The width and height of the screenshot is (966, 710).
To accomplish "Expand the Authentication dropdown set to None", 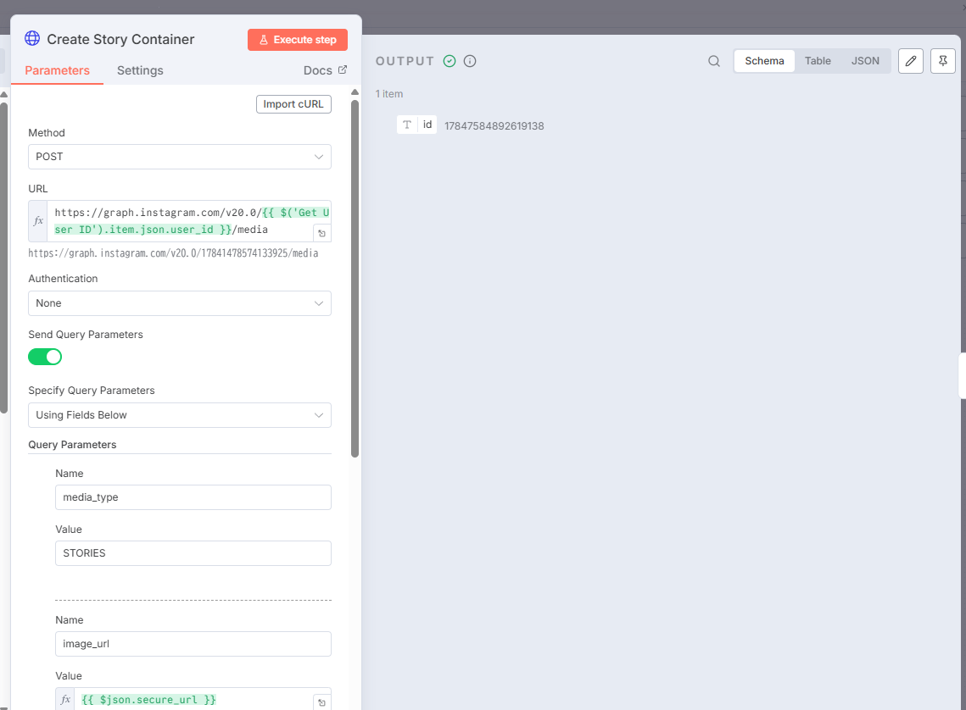I will point(179,303).
